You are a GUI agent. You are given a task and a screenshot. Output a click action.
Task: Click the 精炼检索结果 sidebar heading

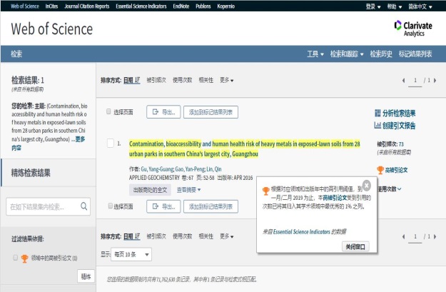[x=31, y=173]
